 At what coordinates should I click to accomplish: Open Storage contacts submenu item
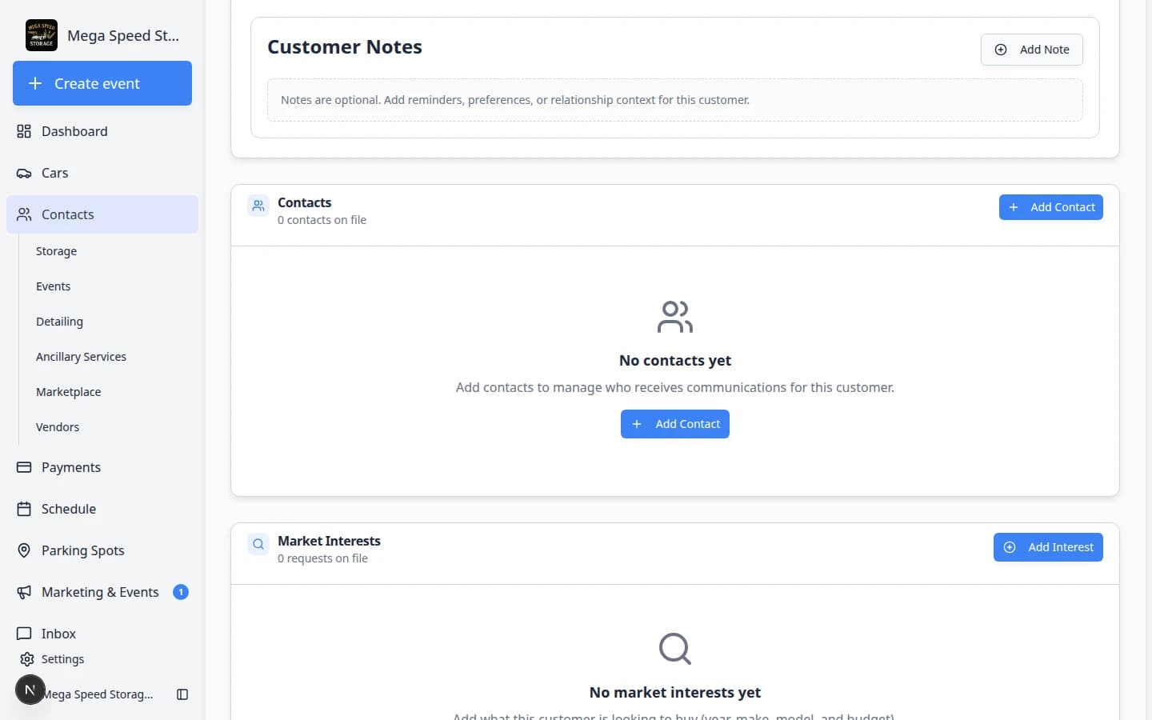tap(56, 251)
